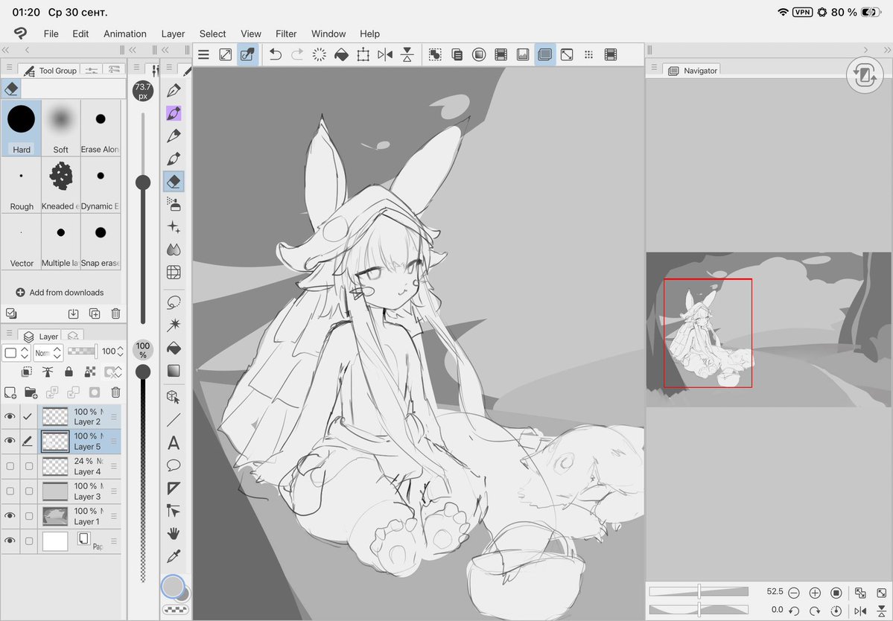Select the Decoration sparkle tool
This screenshot has width=893, height=621.
pos(174,226)
